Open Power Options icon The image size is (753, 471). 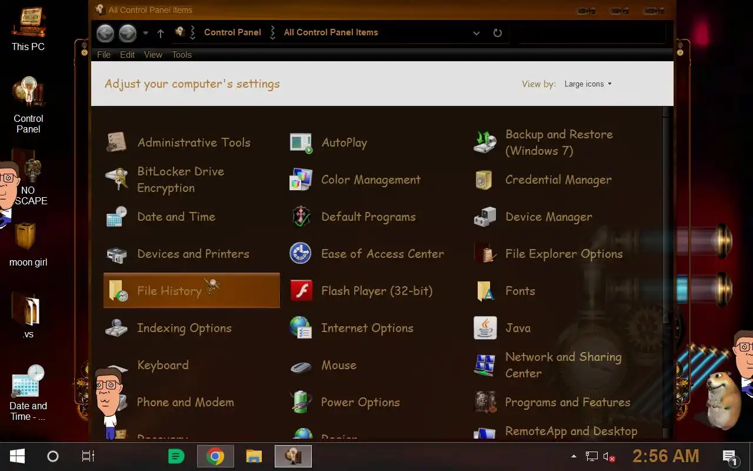pyautogui.click(x=301, y=402)
